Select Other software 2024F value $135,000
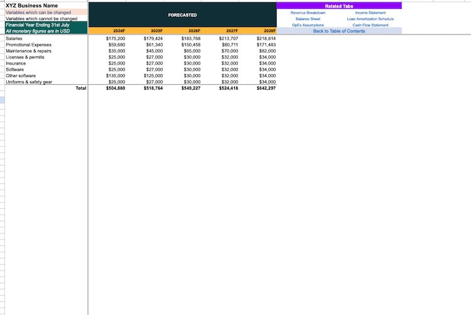 116,75
